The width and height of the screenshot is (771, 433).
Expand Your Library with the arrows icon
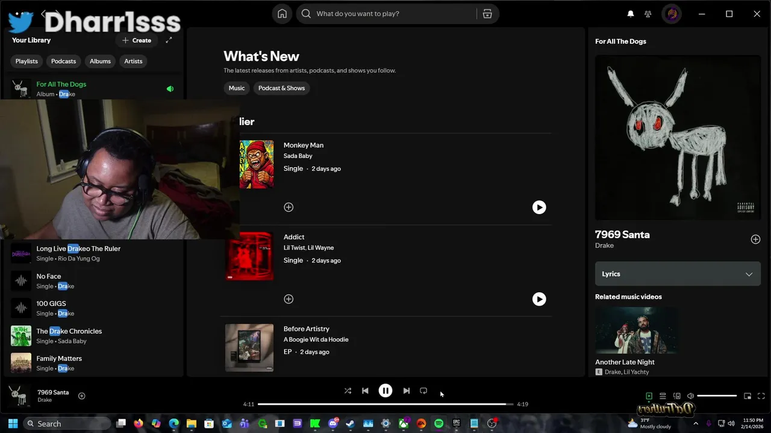[169, 40]
